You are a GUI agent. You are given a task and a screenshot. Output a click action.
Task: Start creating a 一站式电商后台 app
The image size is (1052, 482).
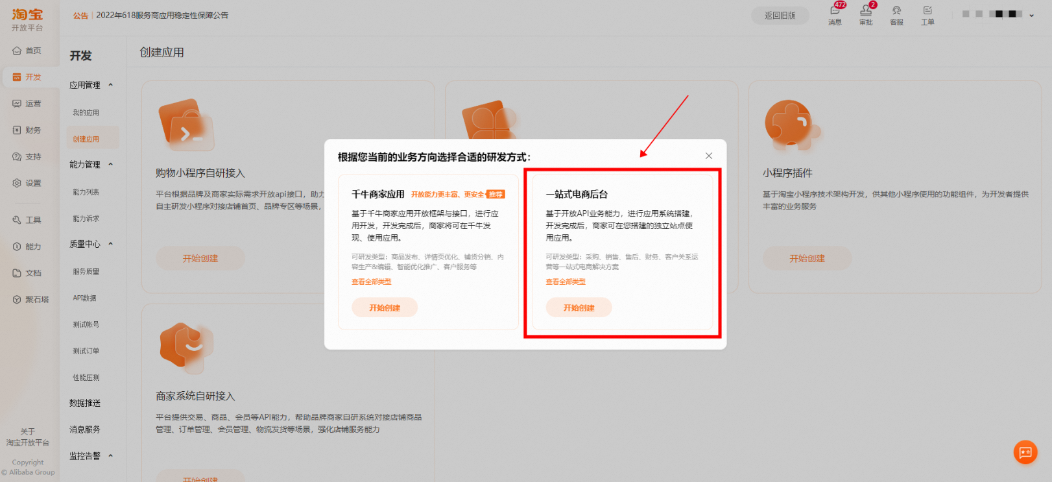pyautogui.click(x=579, y=307)
